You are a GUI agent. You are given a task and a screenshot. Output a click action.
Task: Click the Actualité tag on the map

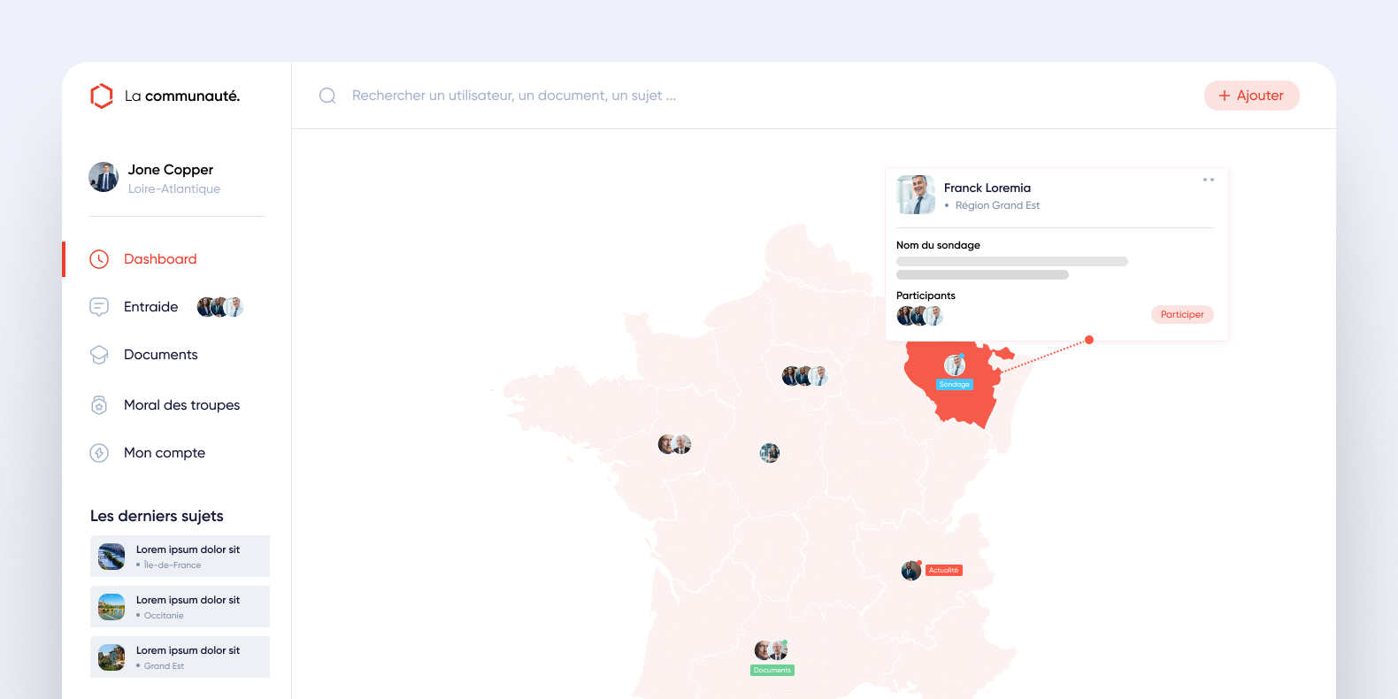pos(943,571)
